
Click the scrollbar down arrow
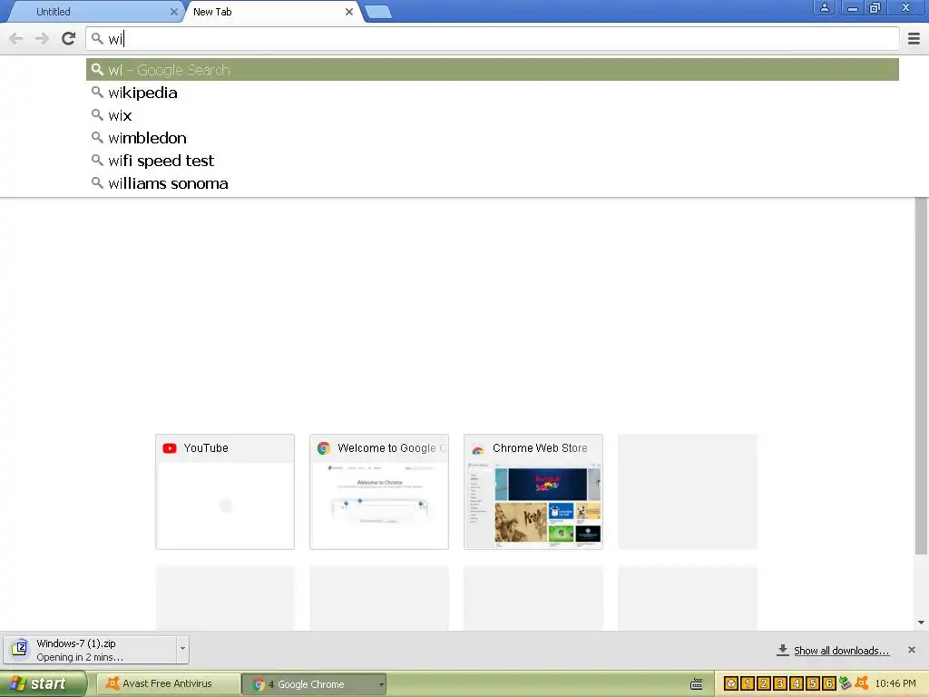921,623
